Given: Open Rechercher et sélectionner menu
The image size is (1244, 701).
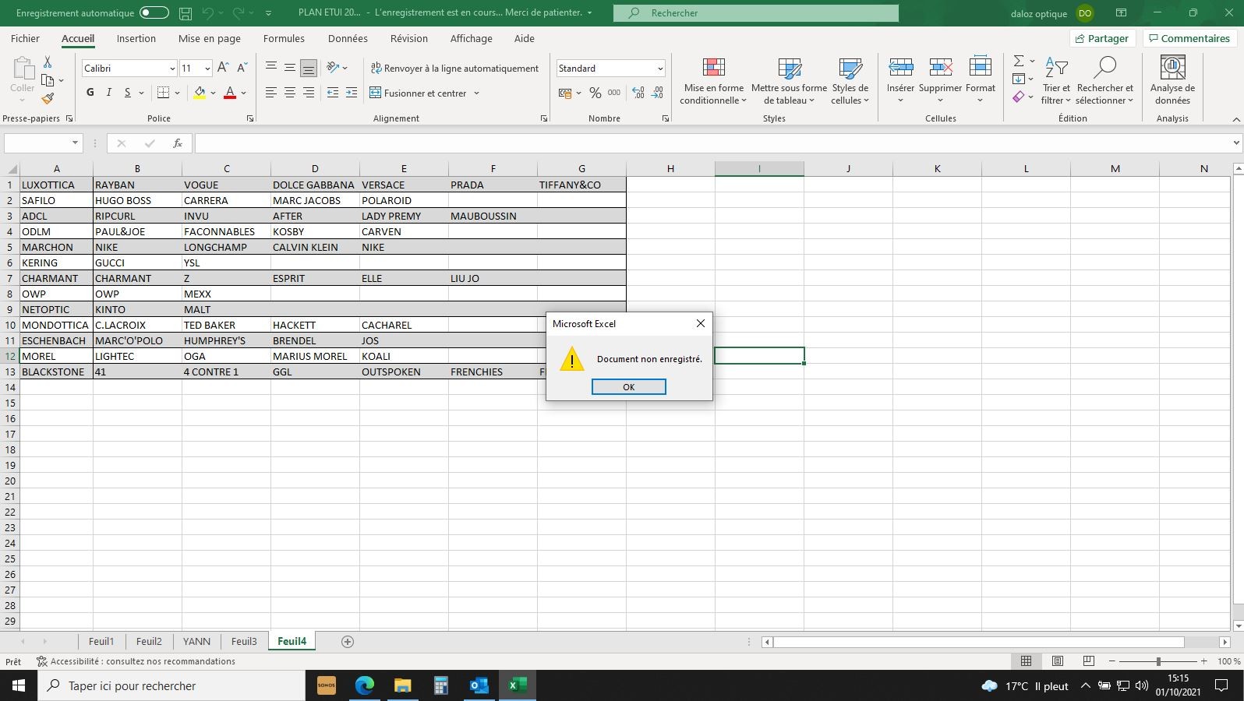Looking at the screenshot, I should (x=1104, y=80).
